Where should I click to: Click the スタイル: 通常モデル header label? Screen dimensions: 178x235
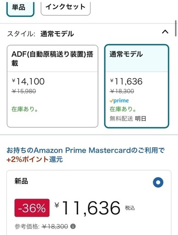(x=40, y=34)
